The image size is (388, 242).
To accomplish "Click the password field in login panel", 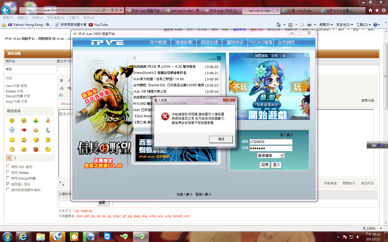I will [x=271, y=148].
